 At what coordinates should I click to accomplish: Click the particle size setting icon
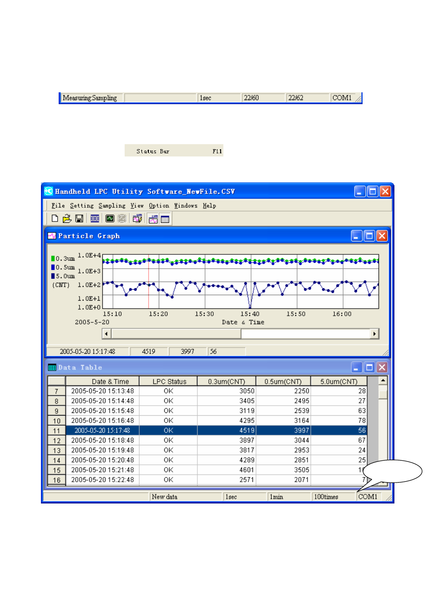pos(137,219)
